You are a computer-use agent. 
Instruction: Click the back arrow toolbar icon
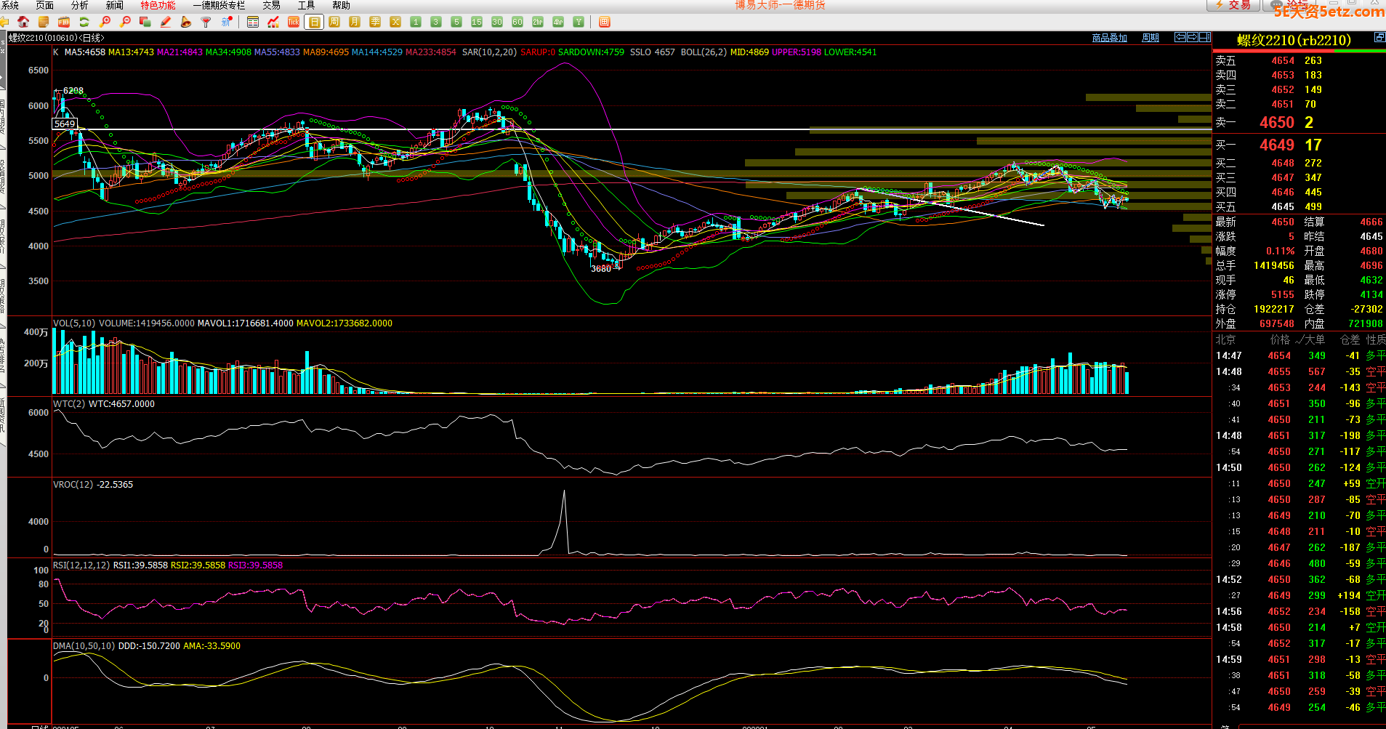tap(4, 22)
